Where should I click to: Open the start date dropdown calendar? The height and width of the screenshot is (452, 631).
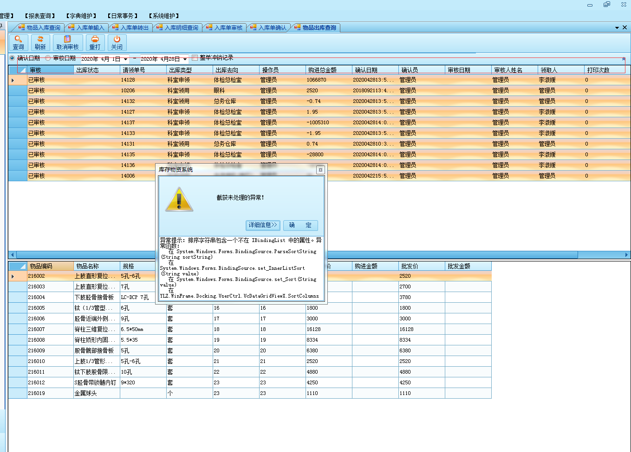[x=125, y=59]
